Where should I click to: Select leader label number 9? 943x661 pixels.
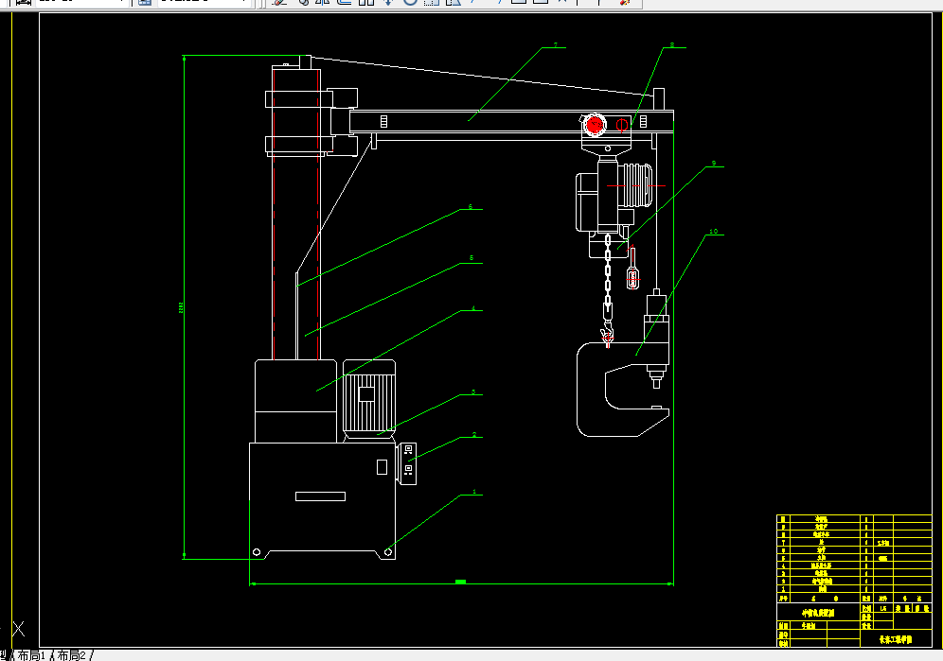click(x=714, y=163)
